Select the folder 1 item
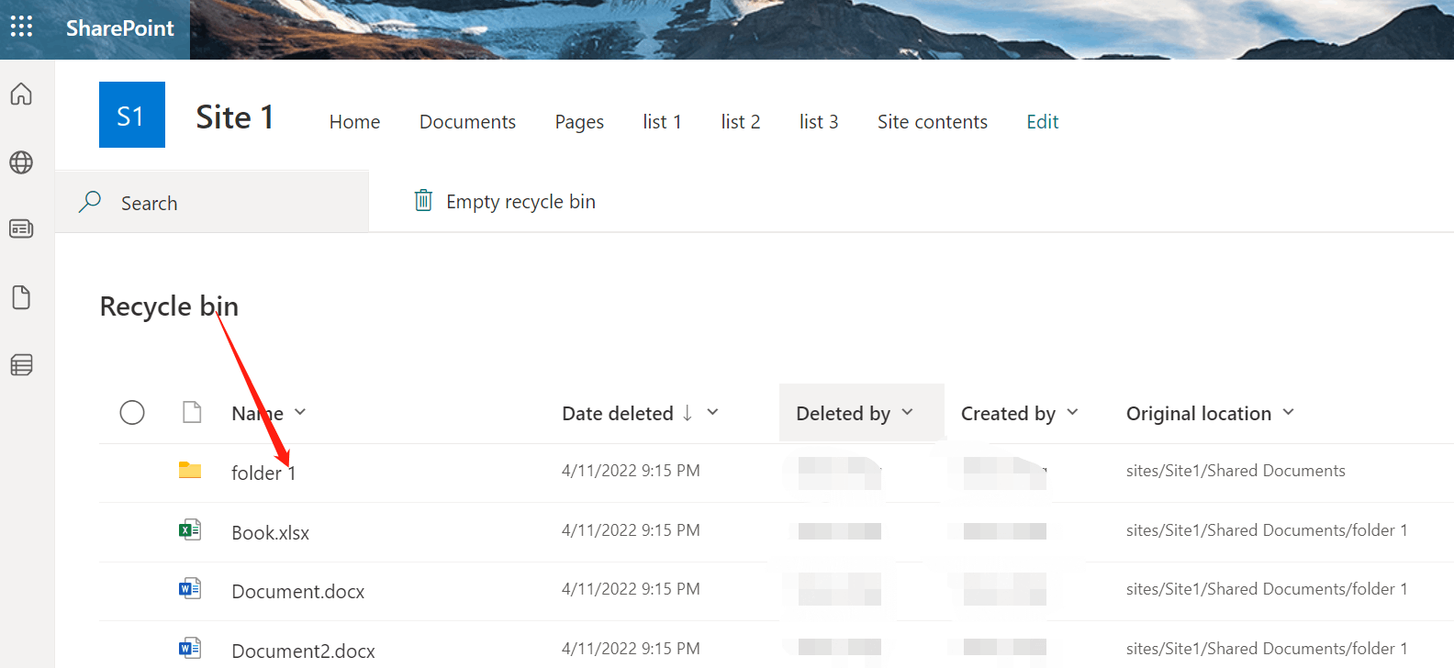This screenshot has width=1454, height=668. [x=263, y=473]
